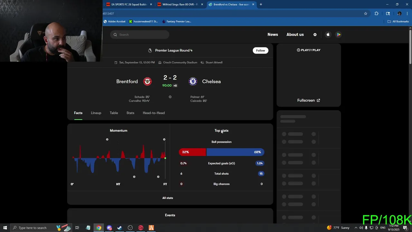Click the blue 68% possession bar

(235, 152)
